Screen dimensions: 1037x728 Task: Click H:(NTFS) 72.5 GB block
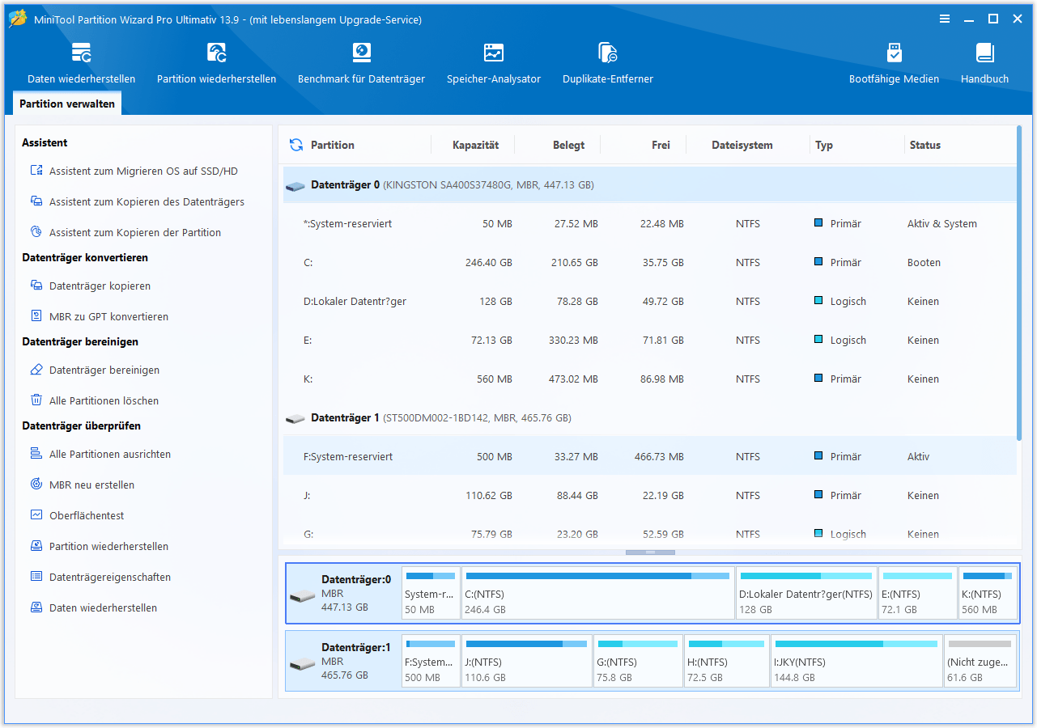point(727,661)
